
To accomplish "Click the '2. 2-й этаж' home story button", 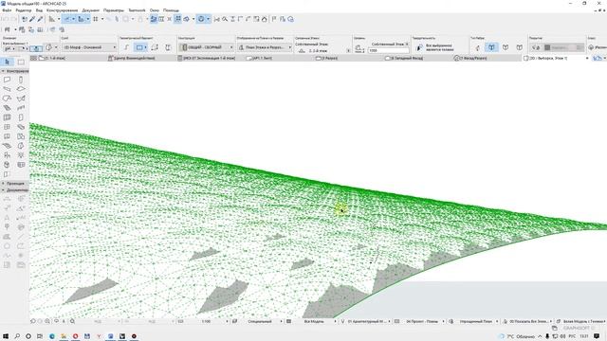I will pyautogui.click(x=319, y=50).
